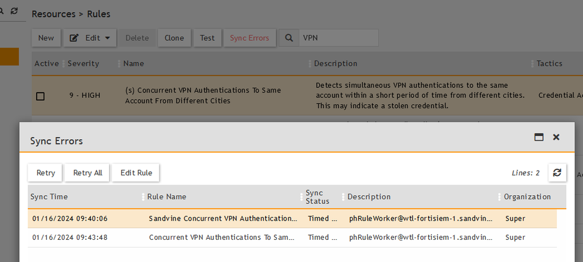This screenshot has height=262, width=583.
Task: Select the 09:43:48 sync error row
Action: pos(222,238)
